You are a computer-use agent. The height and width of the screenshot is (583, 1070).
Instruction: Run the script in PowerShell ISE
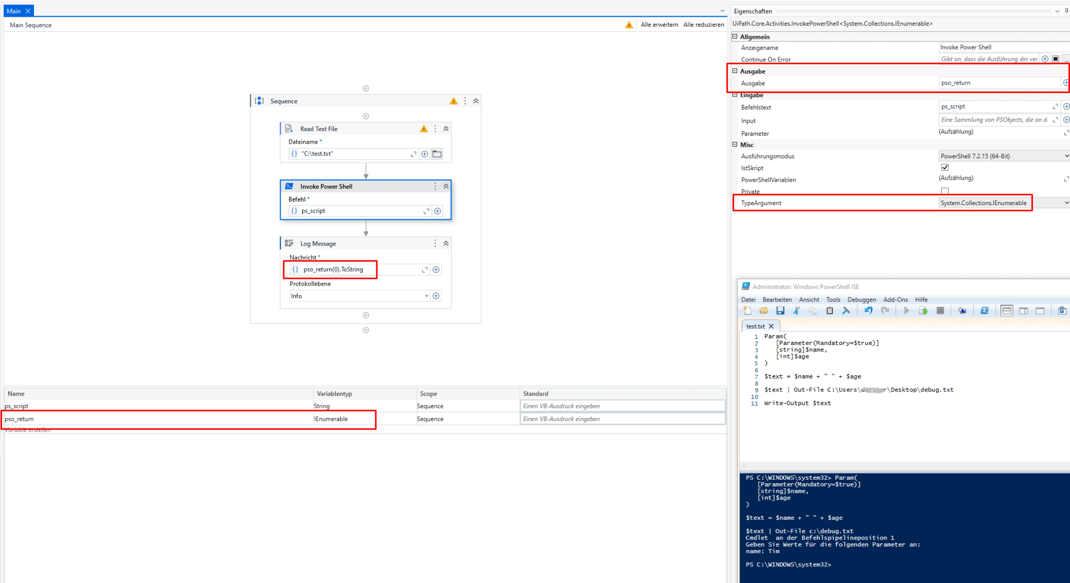coord(908,311)
